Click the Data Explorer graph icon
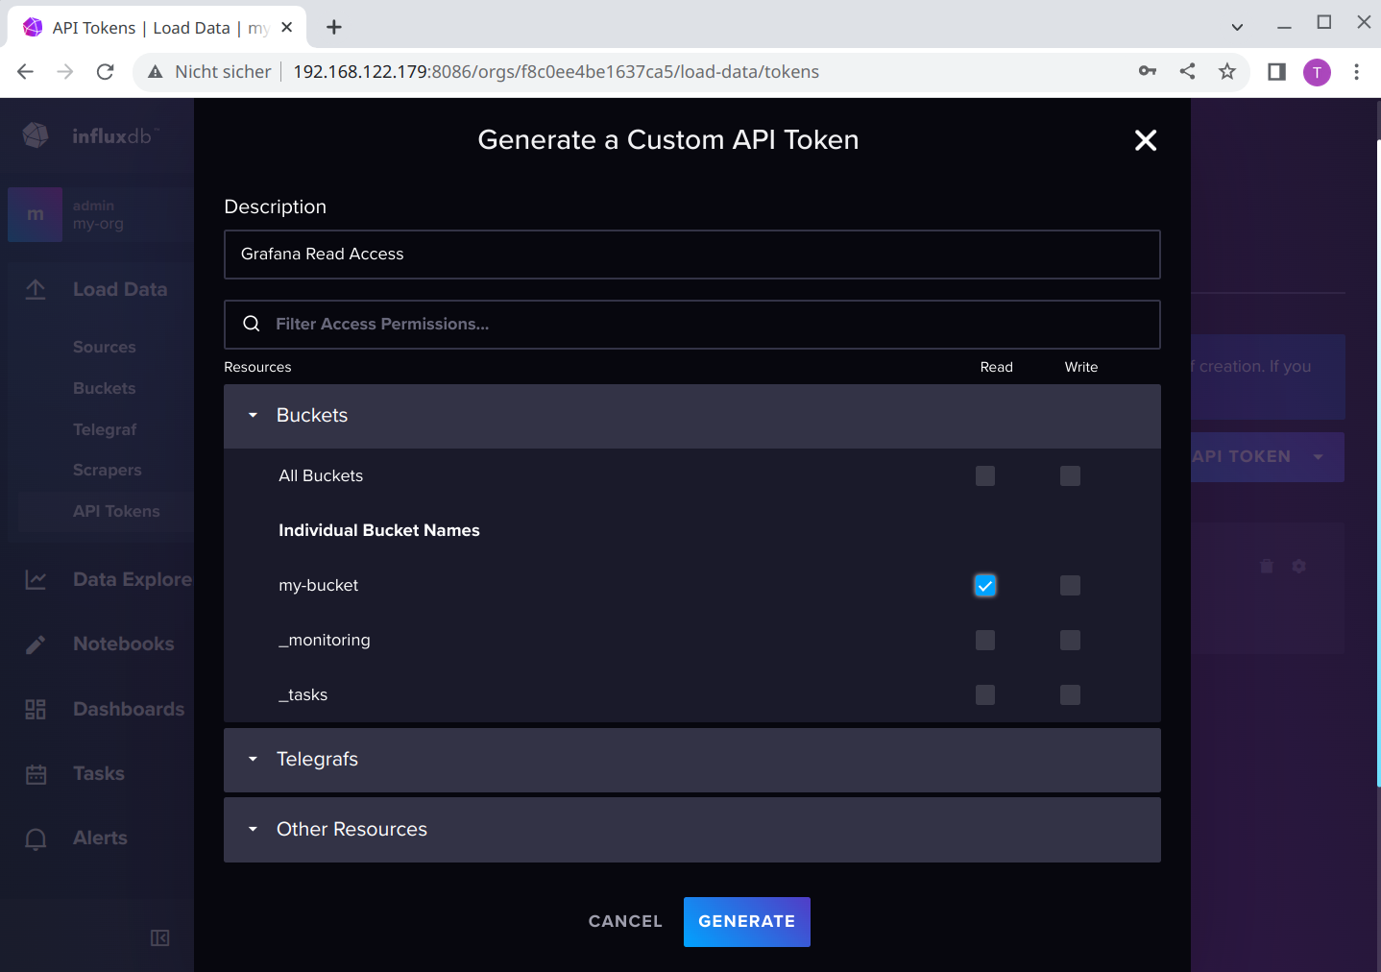1381x972 pixels. (36, 580)
